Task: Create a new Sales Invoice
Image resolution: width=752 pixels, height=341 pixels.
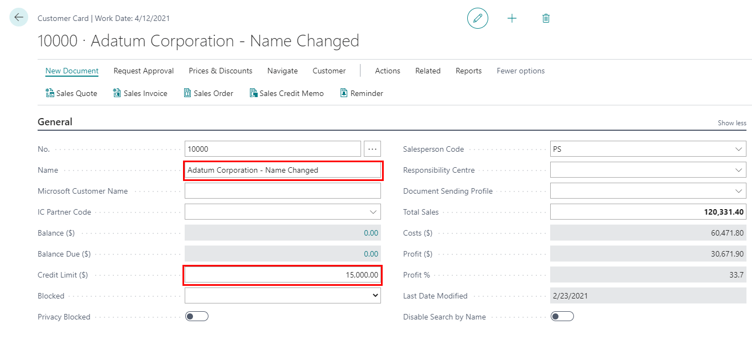Action: click(x=140, y=93)
